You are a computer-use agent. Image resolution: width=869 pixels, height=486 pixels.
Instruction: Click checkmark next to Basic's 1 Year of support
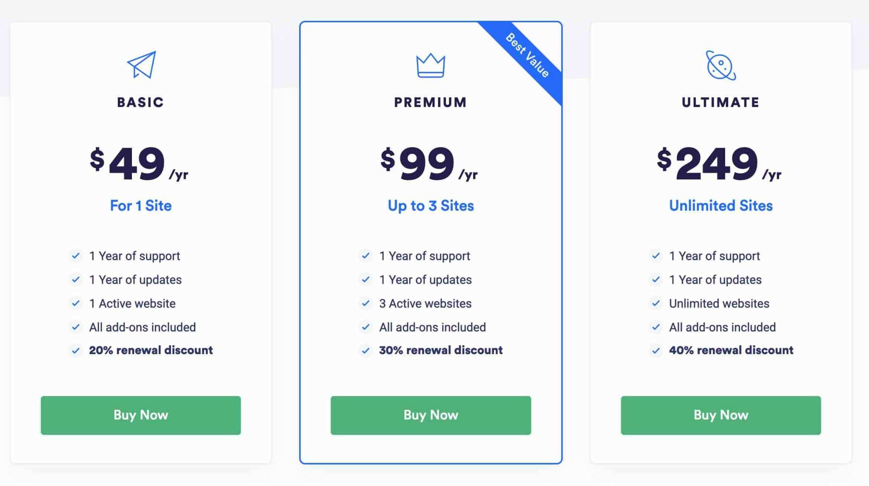point(76,256)
